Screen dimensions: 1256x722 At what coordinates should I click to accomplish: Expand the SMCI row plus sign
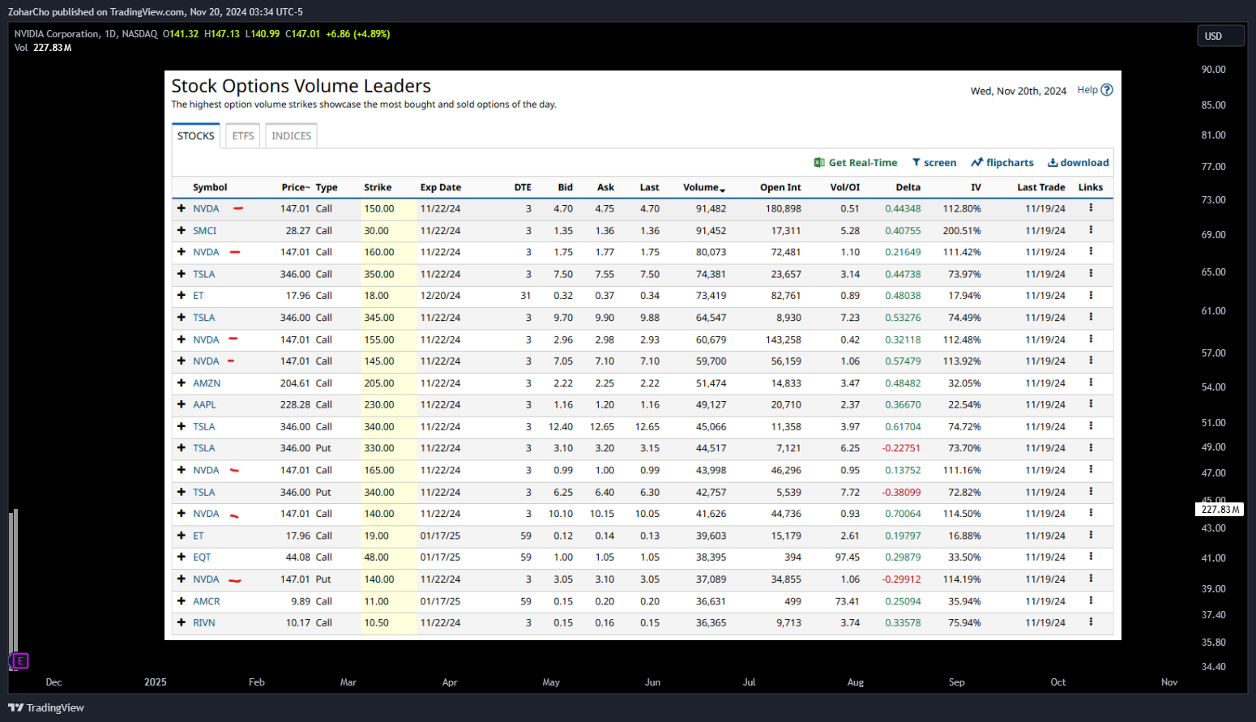182,230
